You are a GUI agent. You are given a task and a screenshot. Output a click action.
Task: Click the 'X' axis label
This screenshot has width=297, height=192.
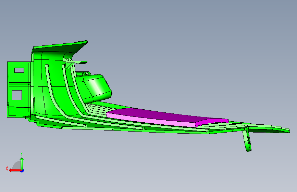coord(7,168)
